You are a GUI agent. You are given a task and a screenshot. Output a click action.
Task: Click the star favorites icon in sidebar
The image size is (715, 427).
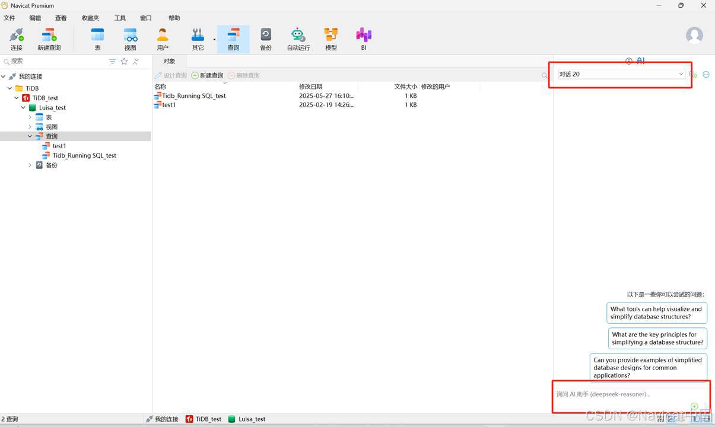coord(124,61)
